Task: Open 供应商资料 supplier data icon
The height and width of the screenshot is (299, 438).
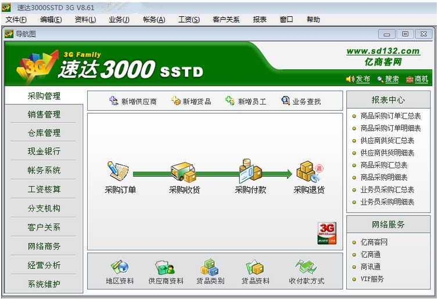Action: [165, 268]
